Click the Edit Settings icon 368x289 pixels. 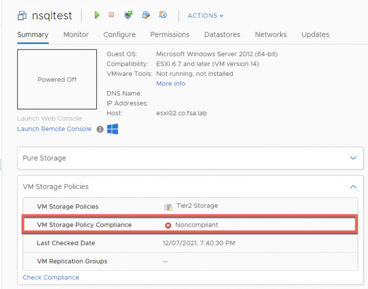pyautogui.click(x=146, y=15)
